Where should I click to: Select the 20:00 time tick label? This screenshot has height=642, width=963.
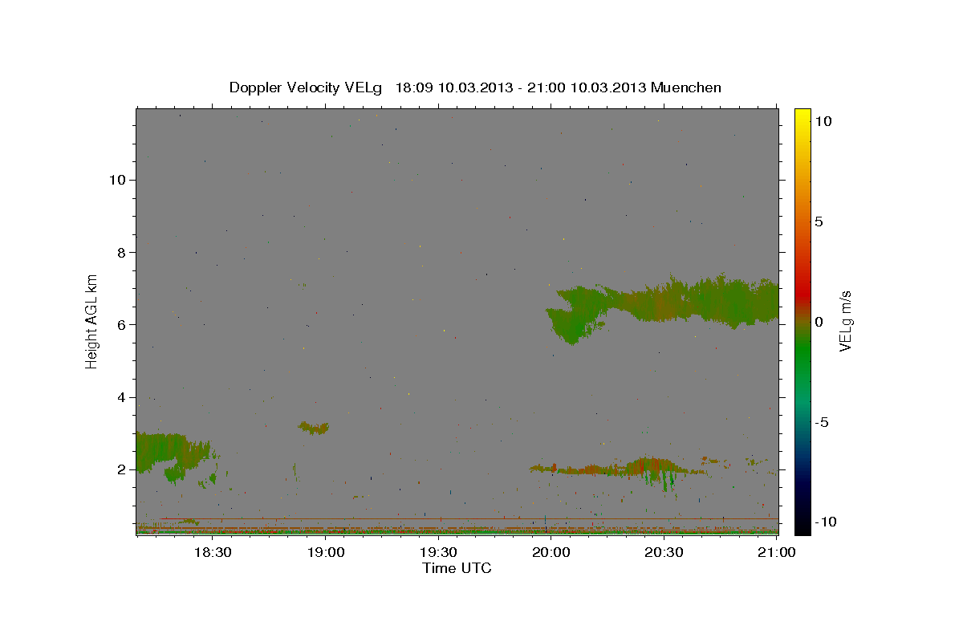tap(552, 552)
